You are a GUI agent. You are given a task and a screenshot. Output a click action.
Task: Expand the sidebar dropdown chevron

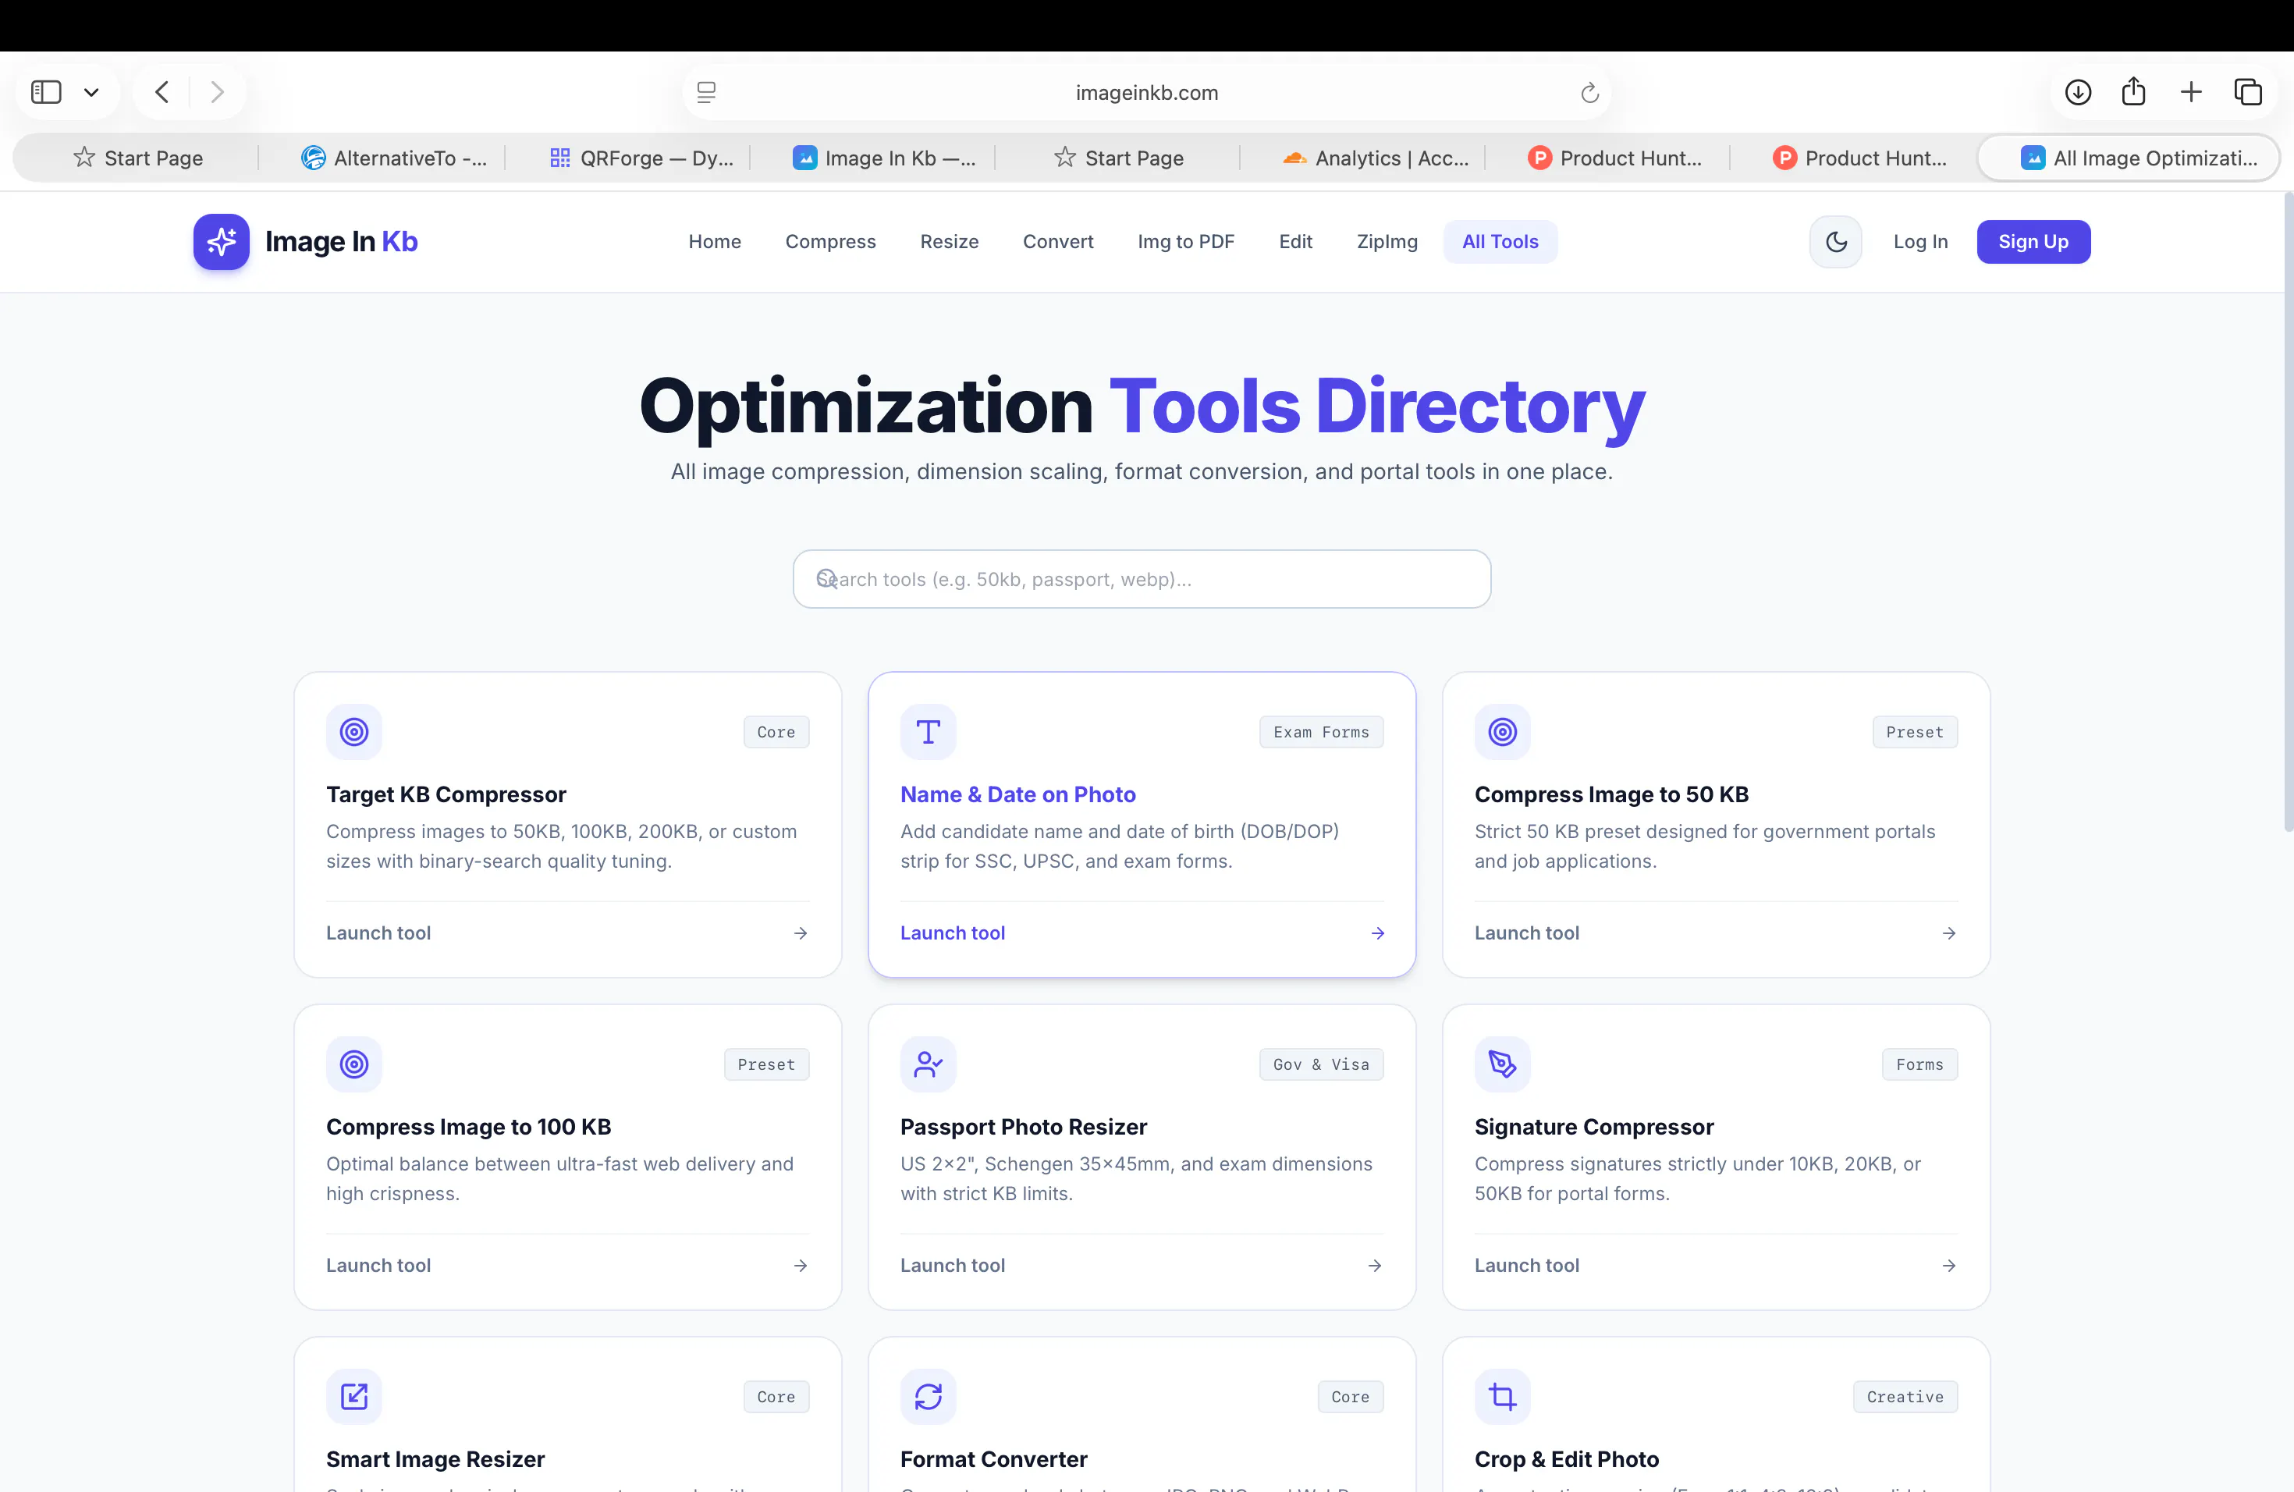pyautogui.click(x=91, y=94)
